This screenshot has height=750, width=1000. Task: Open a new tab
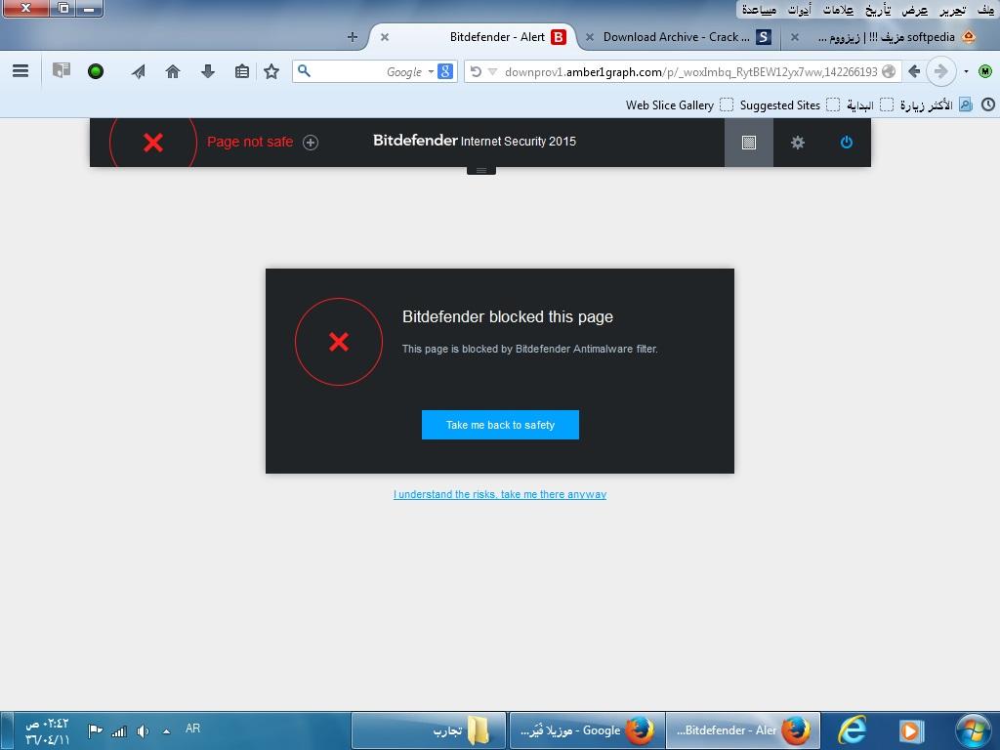pos(352,37)
